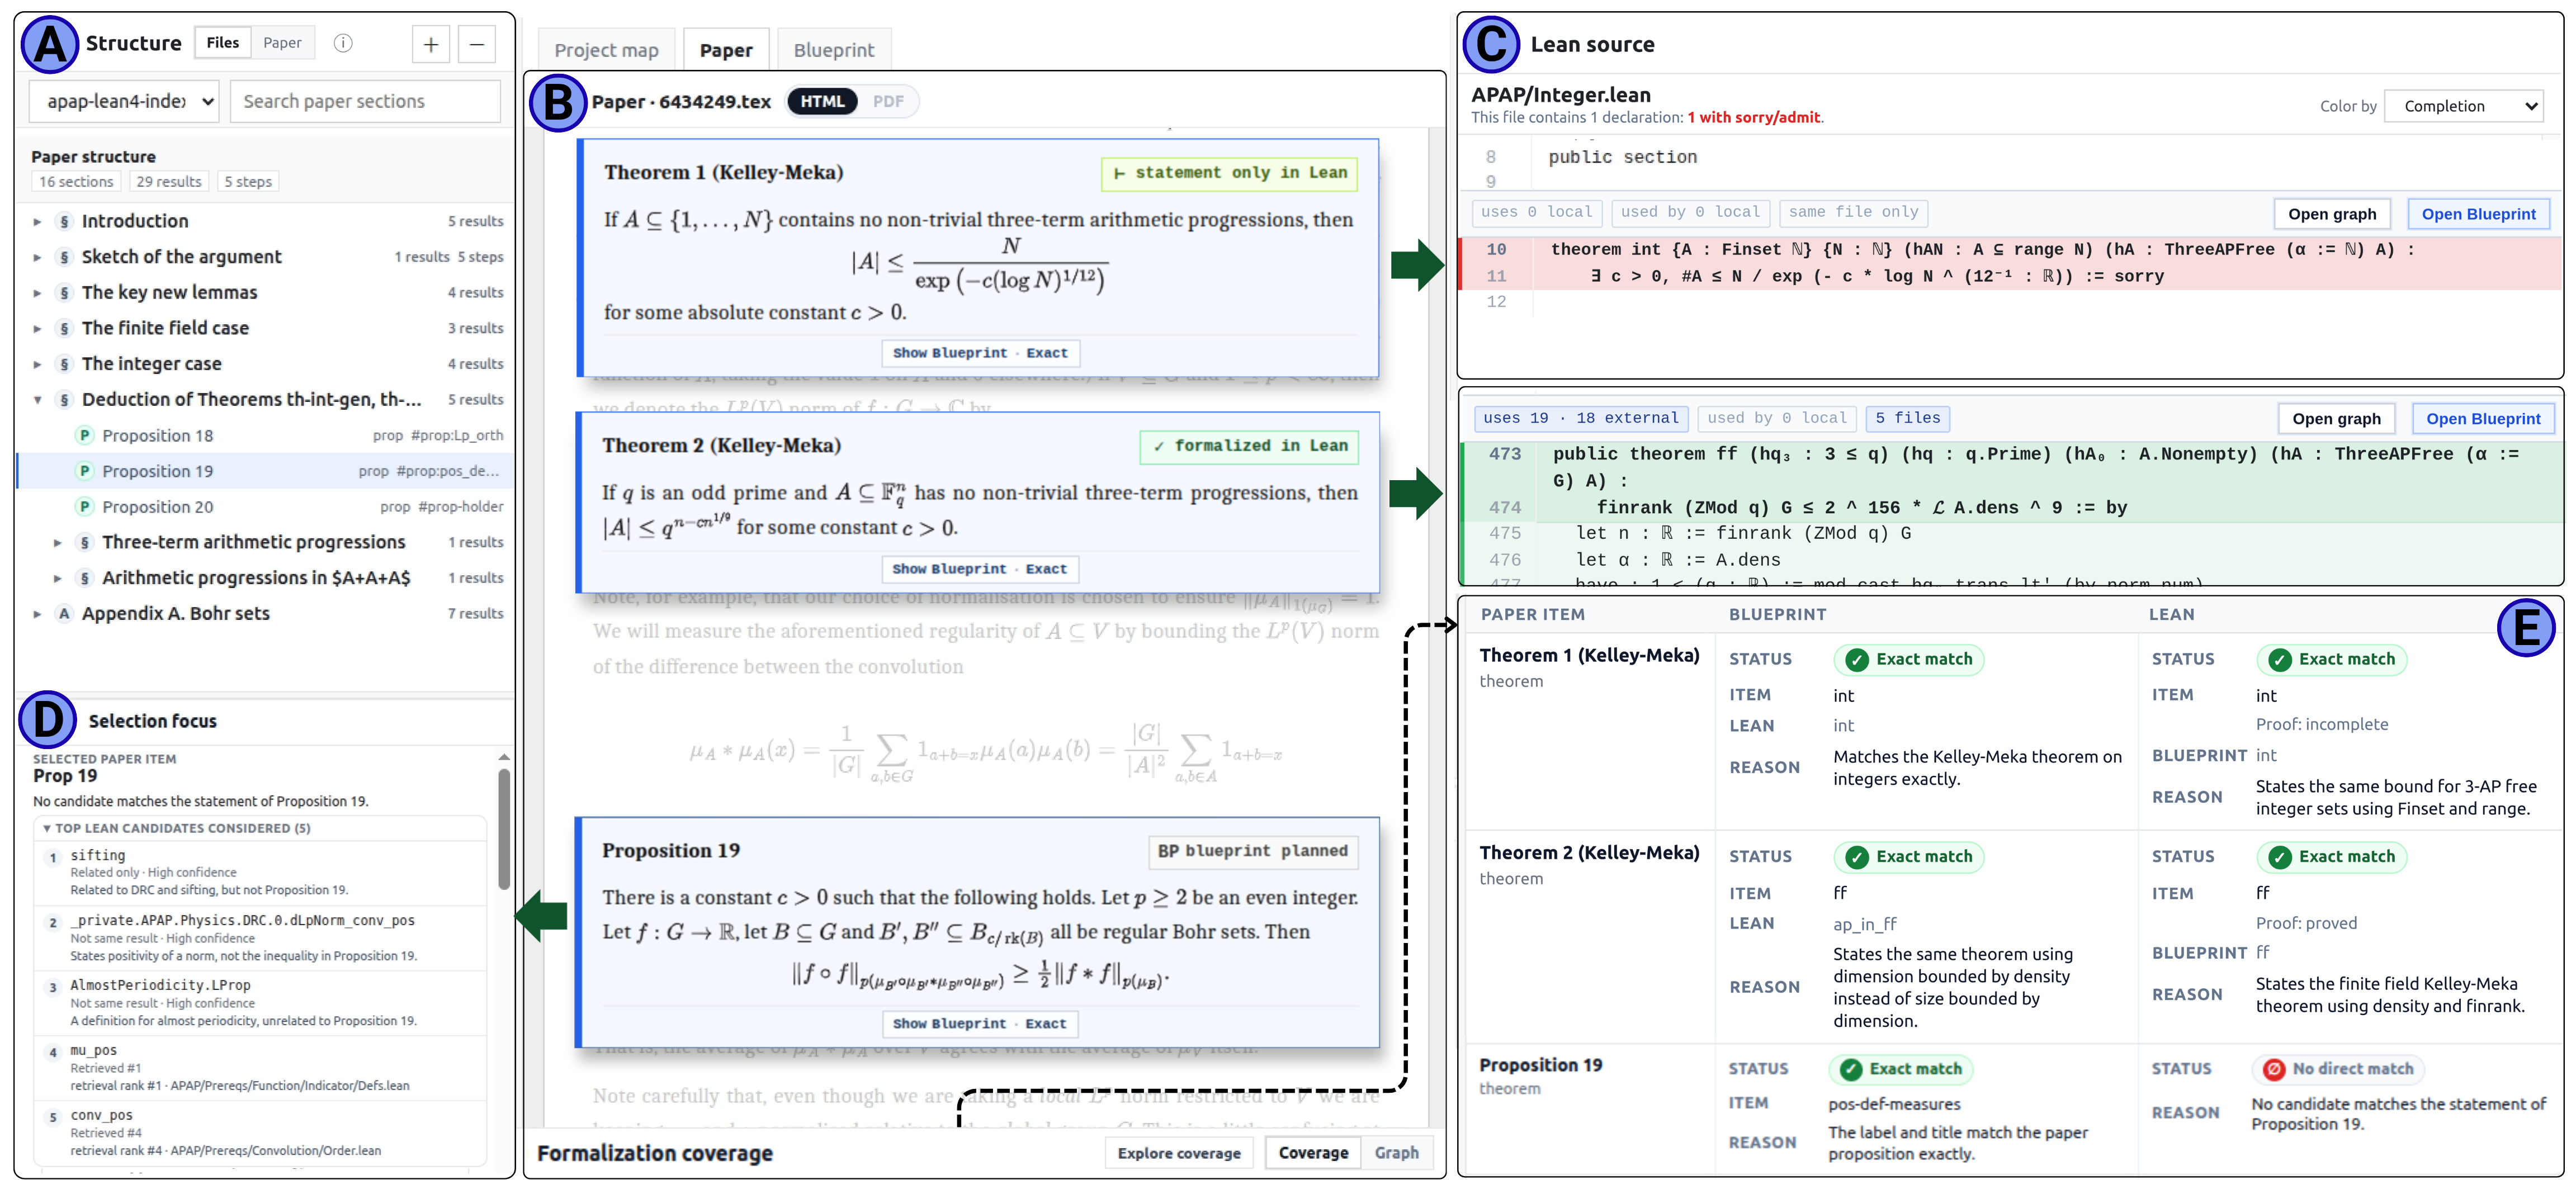The height and width of the screenshot is (1180, 2576).
Task: Click the sifting candidate entry
Action: tap(260, 872)
